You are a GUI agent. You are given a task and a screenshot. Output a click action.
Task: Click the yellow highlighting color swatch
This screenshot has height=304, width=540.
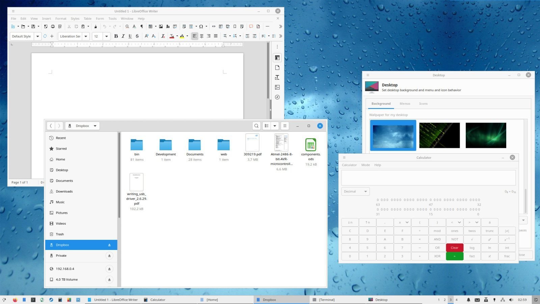(x=182, y=36)
